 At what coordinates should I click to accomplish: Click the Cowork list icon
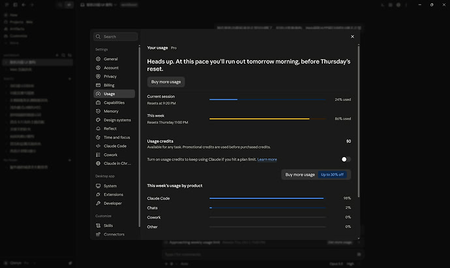click(98, 155)
